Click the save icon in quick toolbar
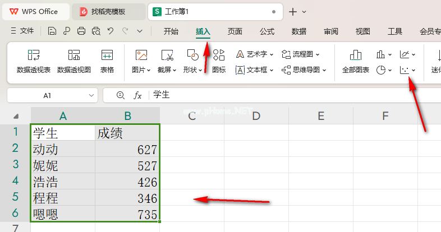The image size is (441, 232). click(x=52, y=31)
